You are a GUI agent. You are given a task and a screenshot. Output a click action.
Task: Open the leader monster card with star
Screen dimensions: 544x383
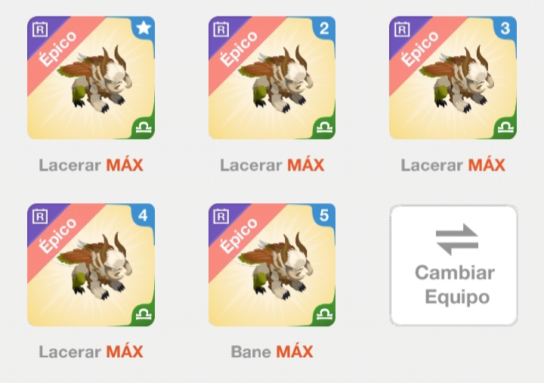pyautogui.click(x=91, y=78)
